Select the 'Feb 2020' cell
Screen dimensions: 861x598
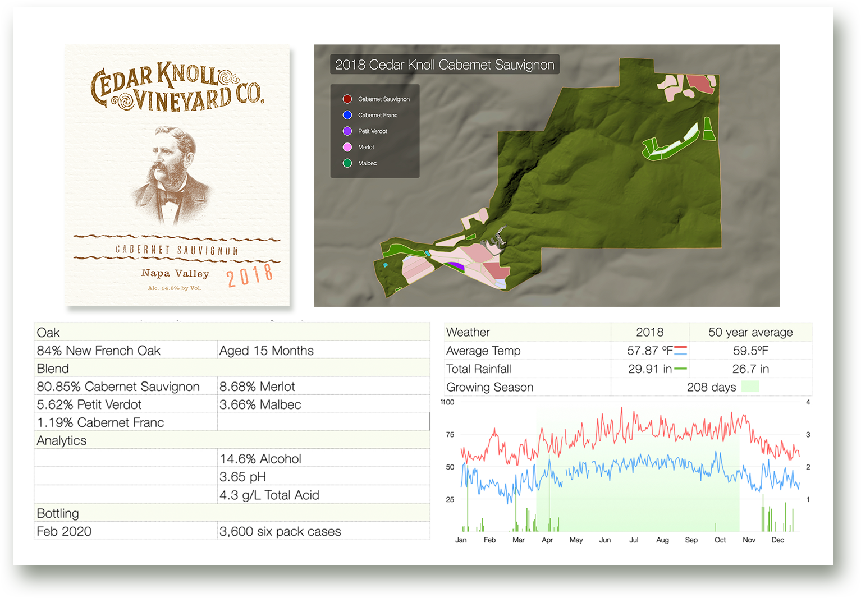(x=126, y=531)
